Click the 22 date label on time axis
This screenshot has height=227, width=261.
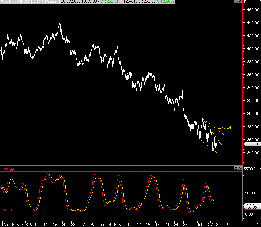click(73, 225)
